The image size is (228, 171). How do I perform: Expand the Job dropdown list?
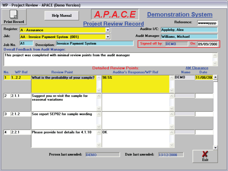click(x=108, y=37)
